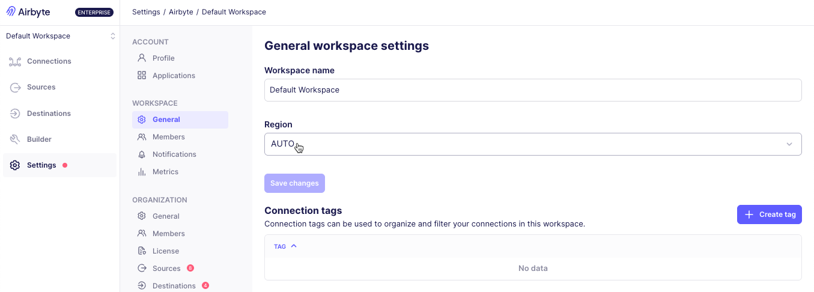Image resolution: width=814 pixels, height=292 pixels.
Task: Click the Destinations icon in main sidebar
Action: [15, 114]
